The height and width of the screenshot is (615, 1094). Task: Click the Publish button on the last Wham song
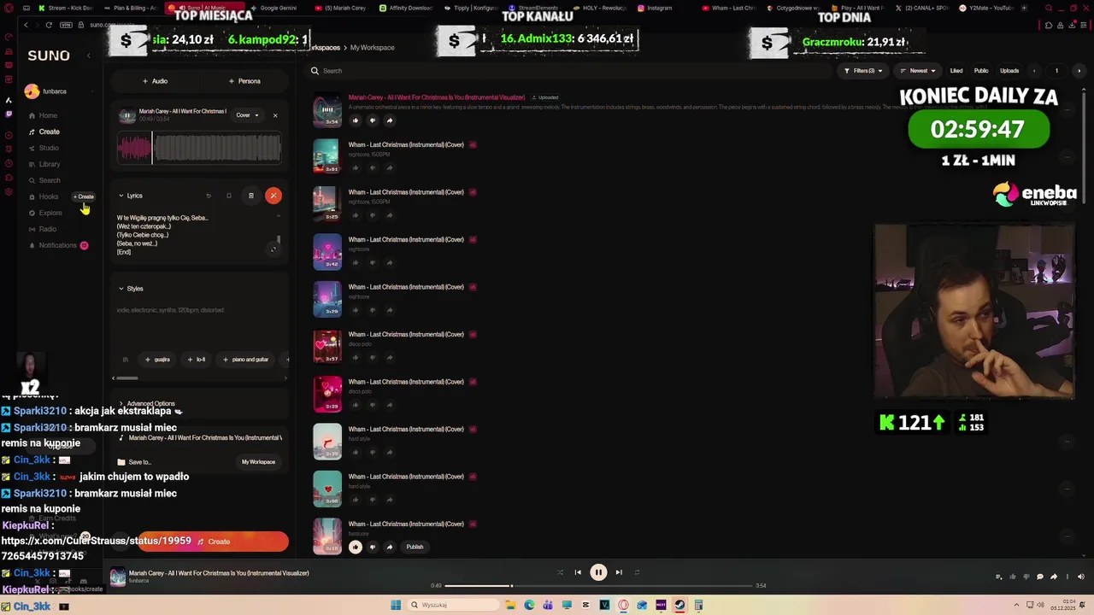pos(415,547)
